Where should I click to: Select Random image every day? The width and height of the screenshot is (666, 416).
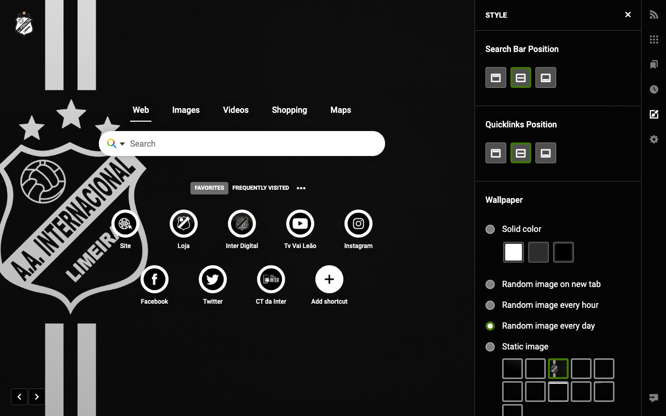(x=490, y=326)
